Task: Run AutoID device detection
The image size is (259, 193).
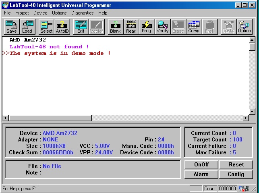Action: pyautogui.click(x=62, y=27)
